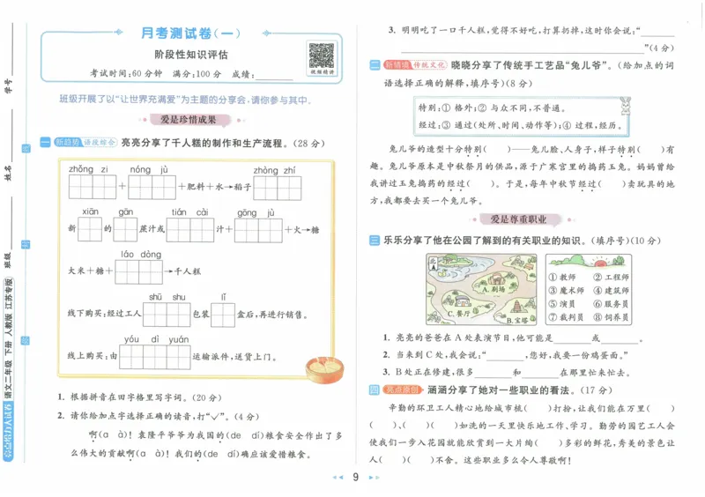Click the 亮亮分享了千人糕的制作 heading
Viewport: 705px width, 497px height.
(223, 143)
